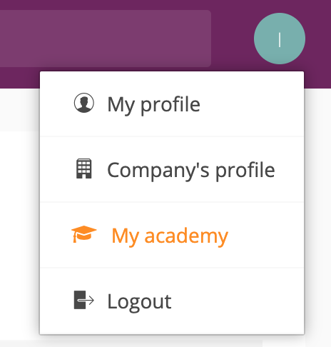The width and height of the screenshot is (331, 347).
Task: Click blank space right of Logout
Action: point(238,301)
